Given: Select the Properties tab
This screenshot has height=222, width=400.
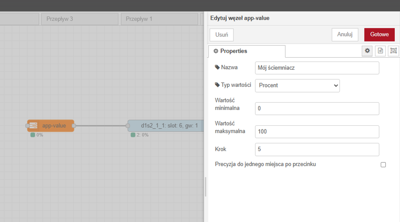Looking at the screenshot, I should click(247, 51).
